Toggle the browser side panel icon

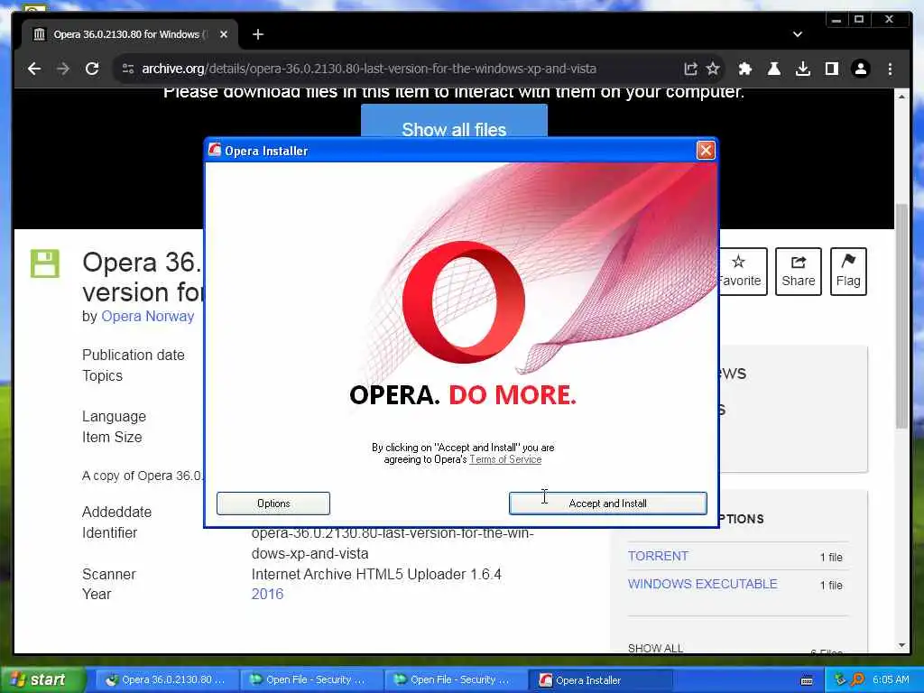click(831, 69)
